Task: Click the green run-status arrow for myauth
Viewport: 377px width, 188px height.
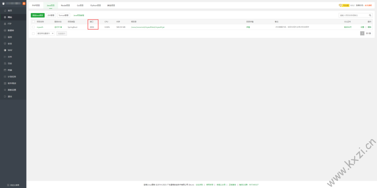Action: (61, 27)
